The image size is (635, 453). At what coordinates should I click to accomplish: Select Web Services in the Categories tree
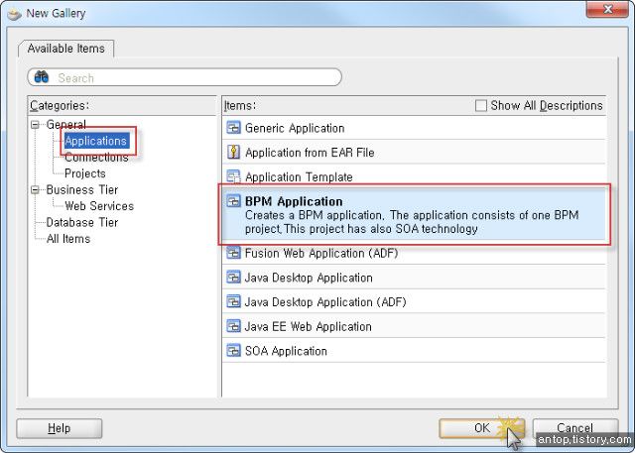[x=99, y=206]
